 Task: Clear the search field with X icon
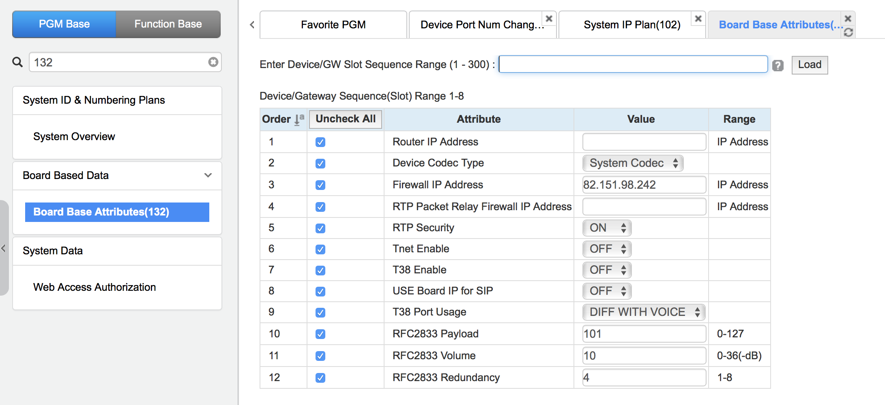[213, 62]
